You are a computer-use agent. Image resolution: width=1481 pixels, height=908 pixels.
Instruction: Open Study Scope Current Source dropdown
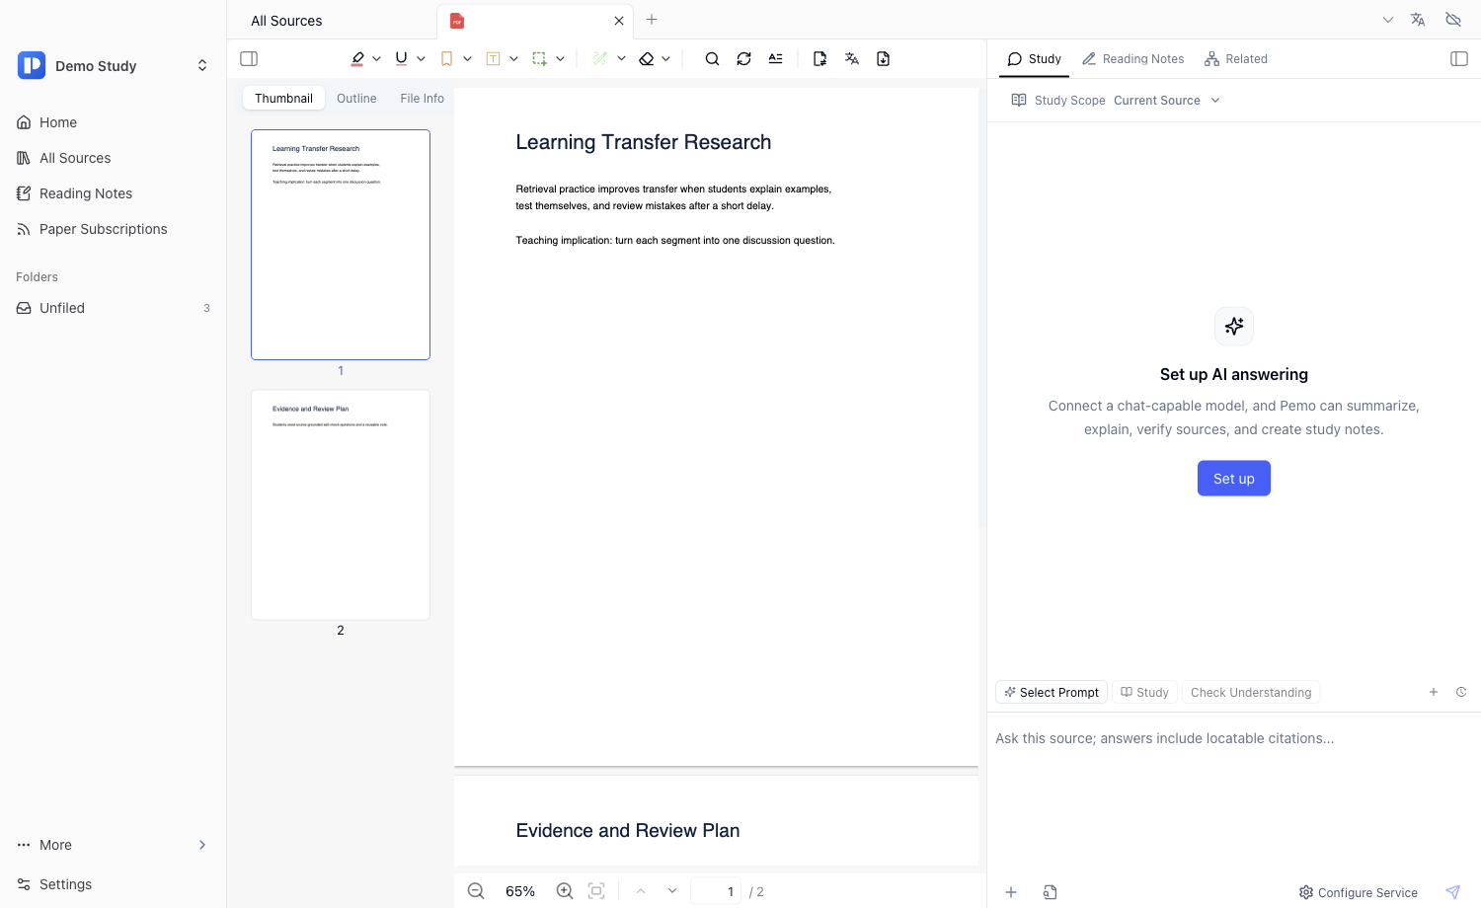[1167, 101]
